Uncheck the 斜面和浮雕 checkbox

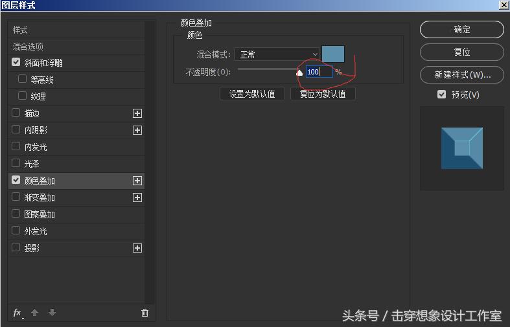coord(16,62)
